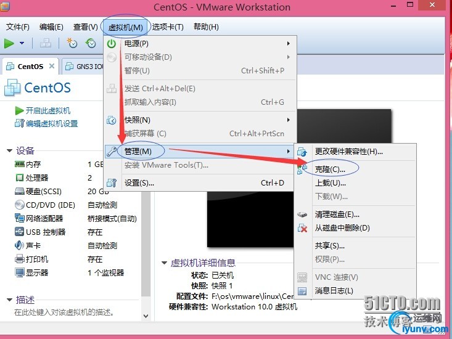
Task: Choose 共享(S)... in submenu
Action: [x=355, y=246]
